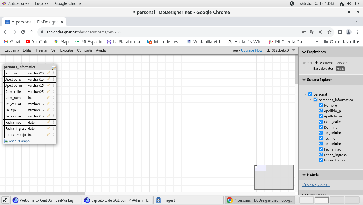Edit the Nombre field using its pencil icon
The height and width of the screenshot is (205, 363).
coord(48,73)
